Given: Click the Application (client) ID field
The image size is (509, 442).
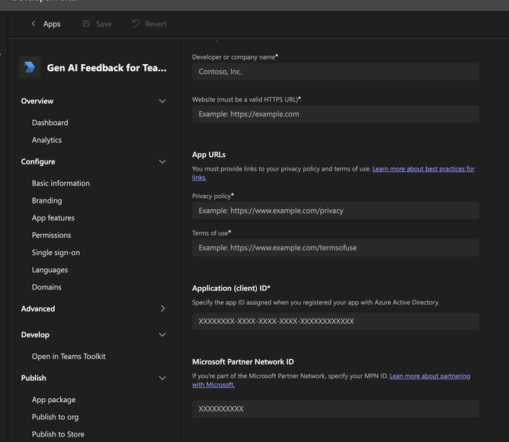Looking at the screenshot, I should click(x=335, y=322).
